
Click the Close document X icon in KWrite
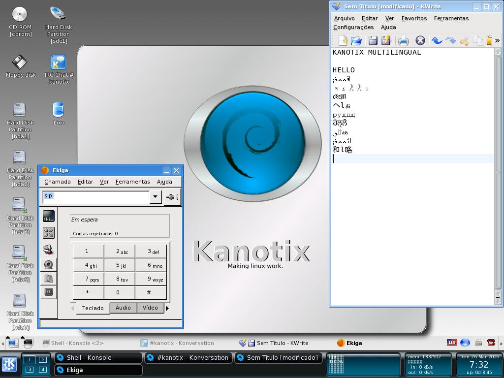point(420,40)
